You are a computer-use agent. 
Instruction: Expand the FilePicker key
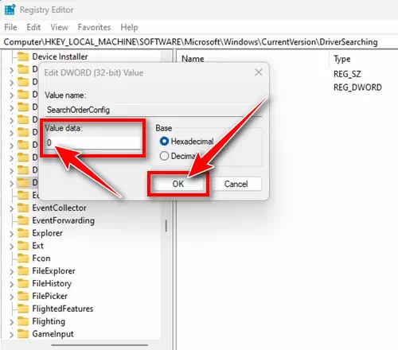coord(11,297)
